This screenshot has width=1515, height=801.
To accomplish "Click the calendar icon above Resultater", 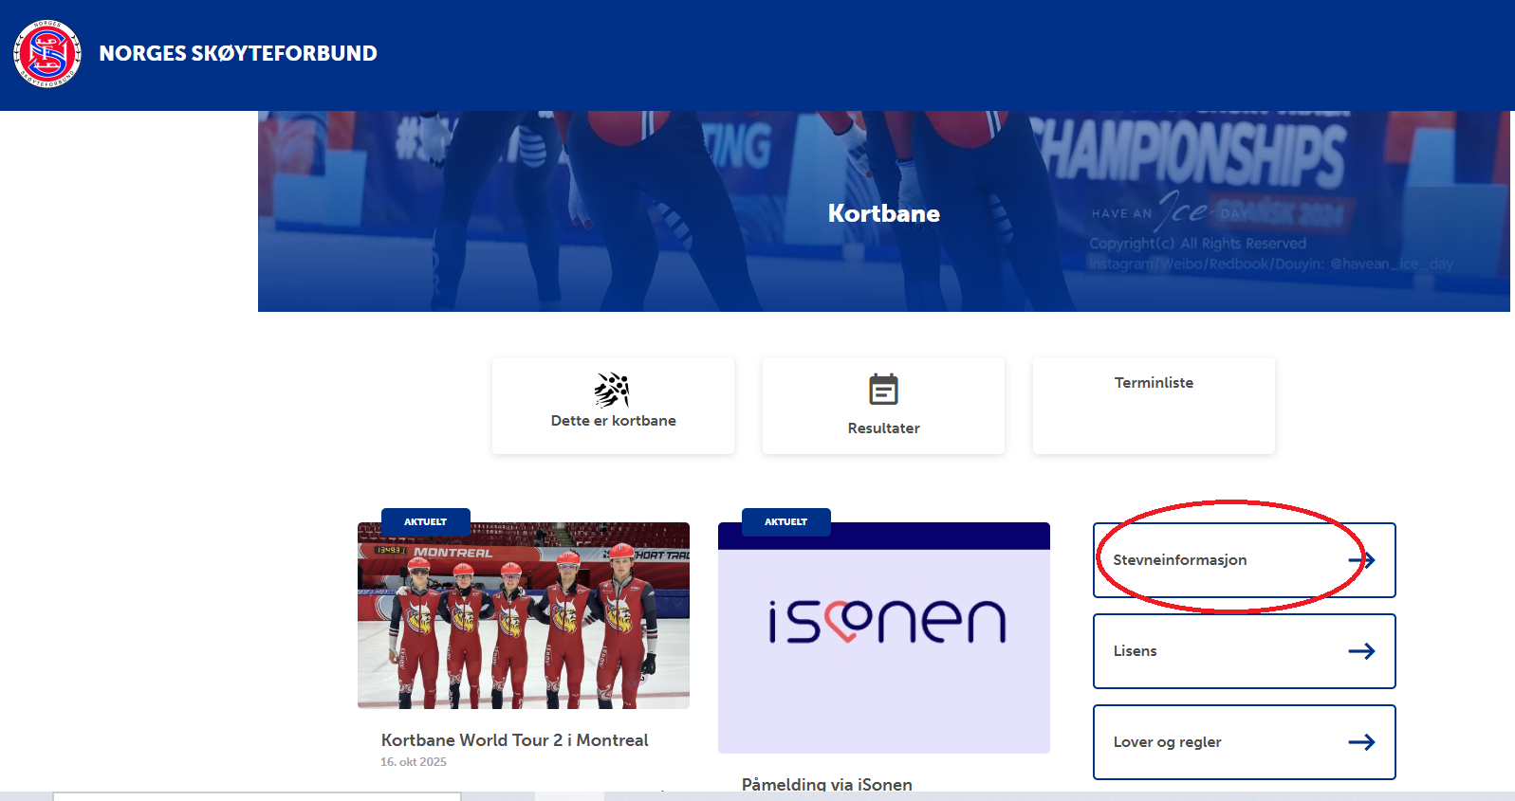I will click(x=883, y=390).
